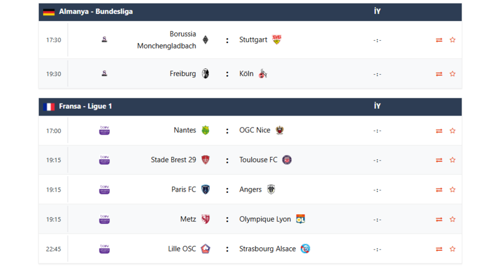
Task: Favorite the Freiburg vs Köln match
Action: (x=453, y=74)
